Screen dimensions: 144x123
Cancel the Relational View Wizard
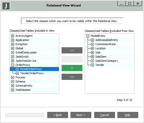coord(105,115)
